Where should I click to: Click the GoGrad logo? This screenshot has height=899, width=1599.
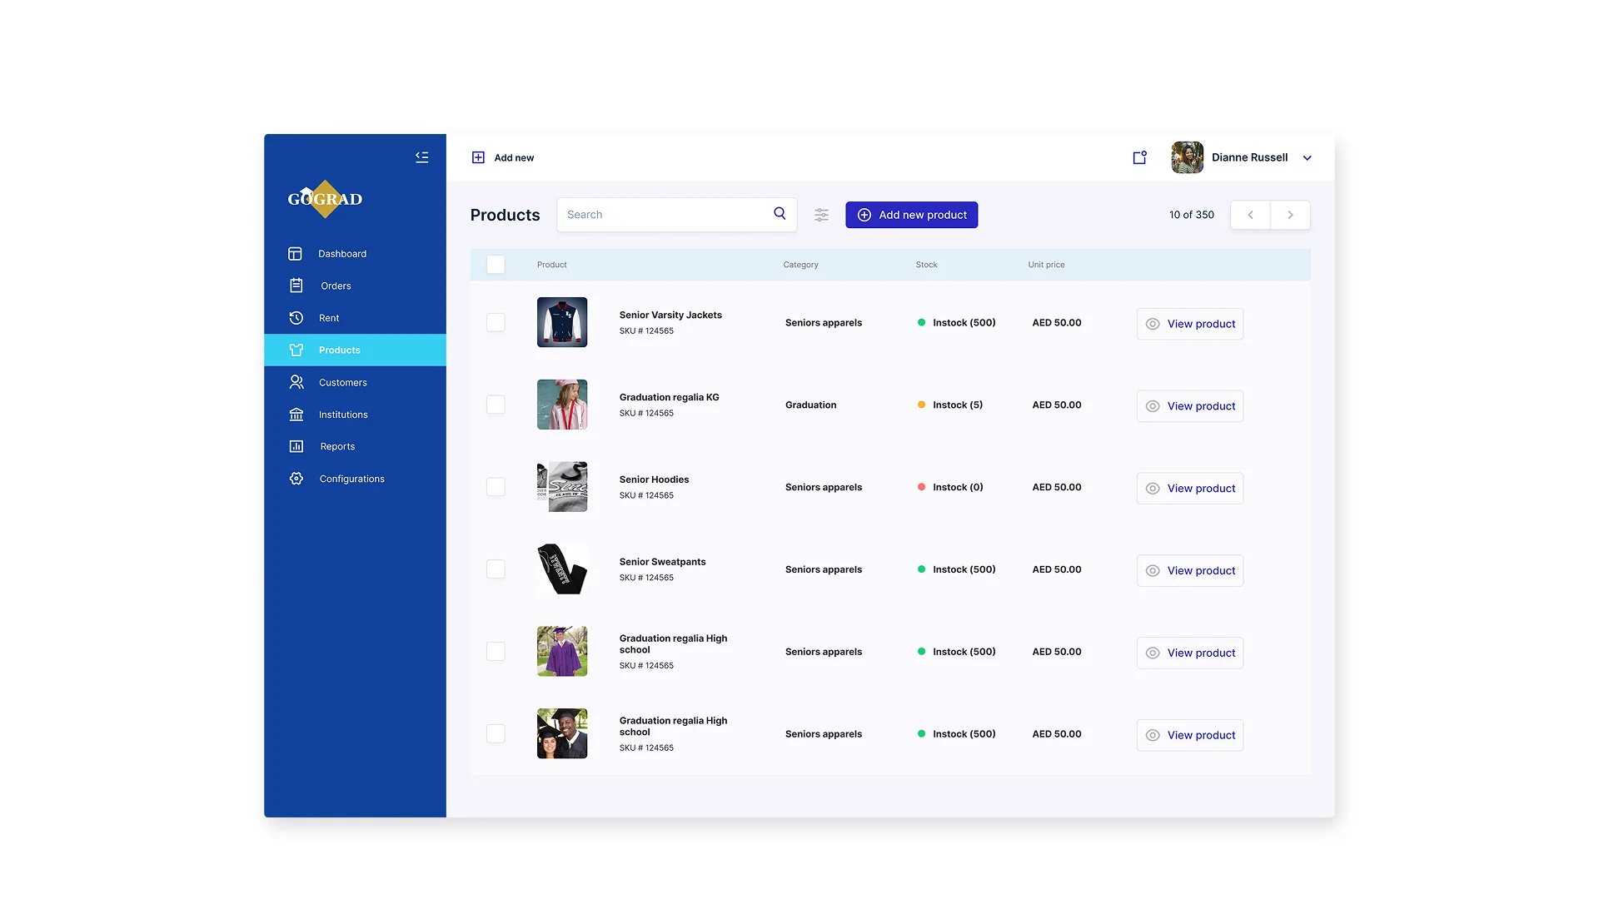pyautogui.click(x=325, y=199)
